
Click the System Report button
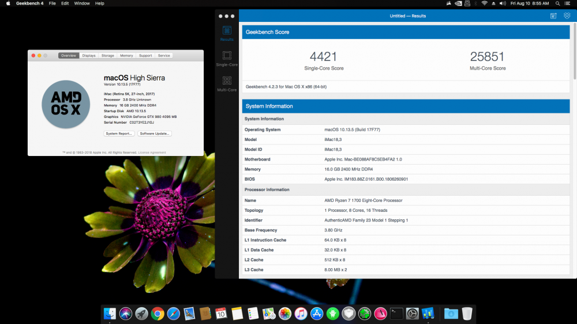pyautogui.click(x=119, y=134)
